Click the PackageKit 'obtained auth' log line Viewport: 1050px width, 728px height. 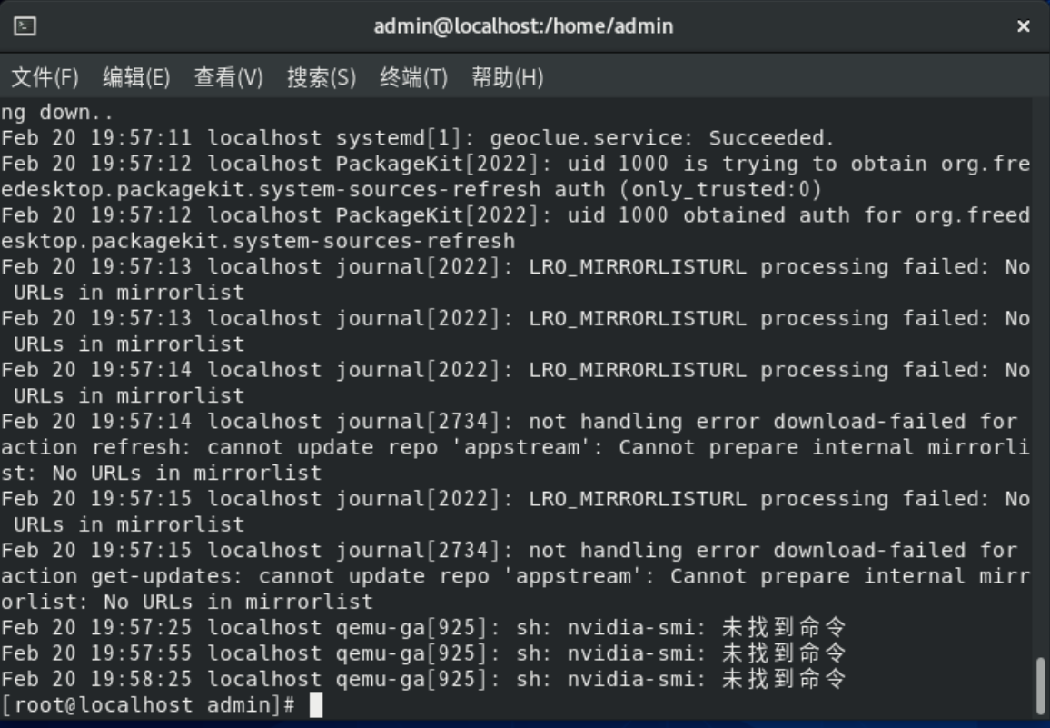(514, 215)
